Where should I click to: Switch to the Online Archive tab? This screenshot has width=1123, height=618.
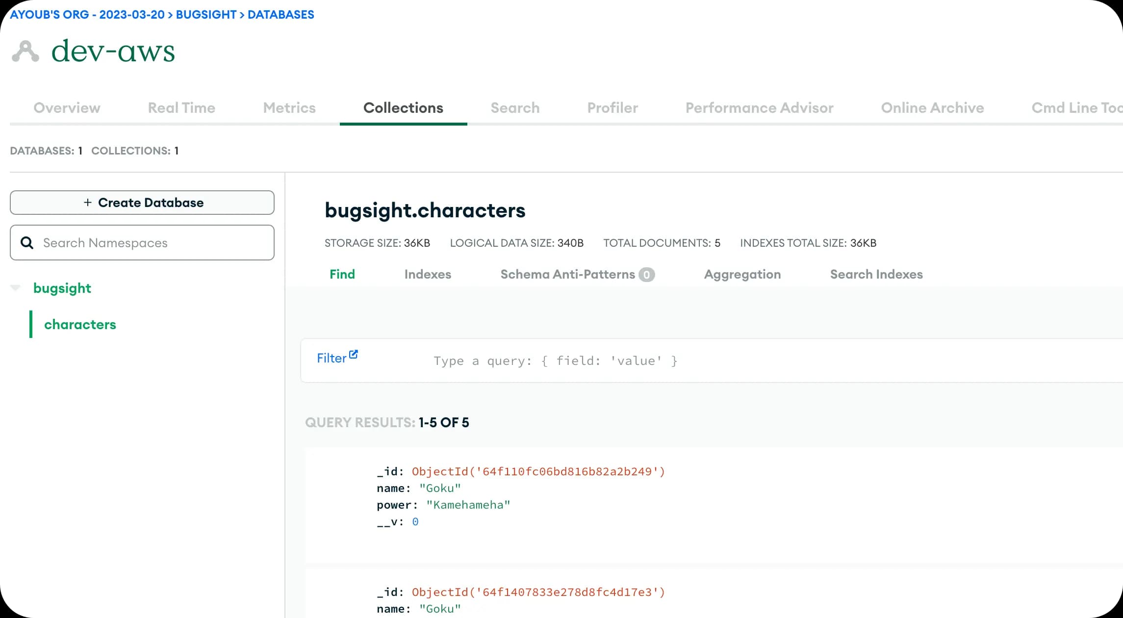click(x=932, y=108)
